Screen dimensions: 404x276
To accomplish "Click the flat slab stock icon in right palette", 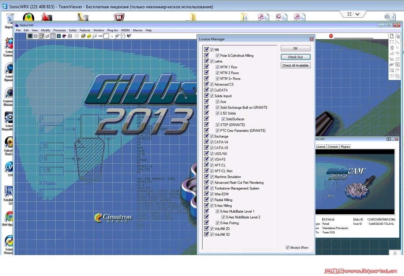I will coord(392,65).
